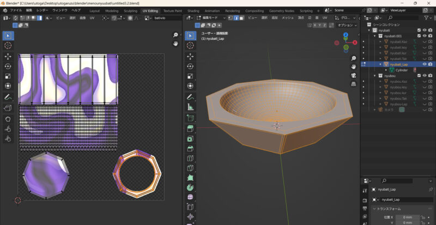Select the Grab sculpt tool in UV editor

pyautogui.click(x=8, y=129)
